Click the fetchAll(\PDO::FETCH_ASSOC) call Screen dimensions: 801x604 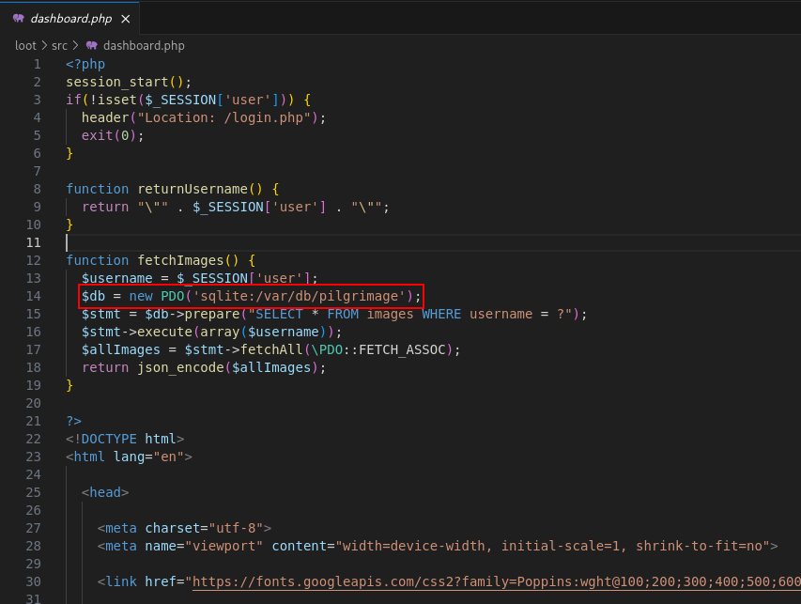coord(347,349)
